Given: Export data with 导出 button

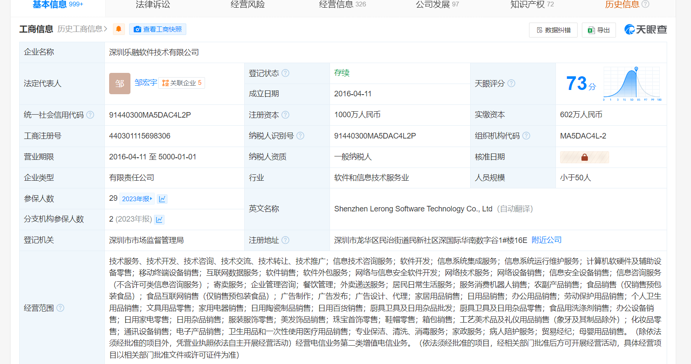Looking at the screenshot, I should tap(599, 30).
